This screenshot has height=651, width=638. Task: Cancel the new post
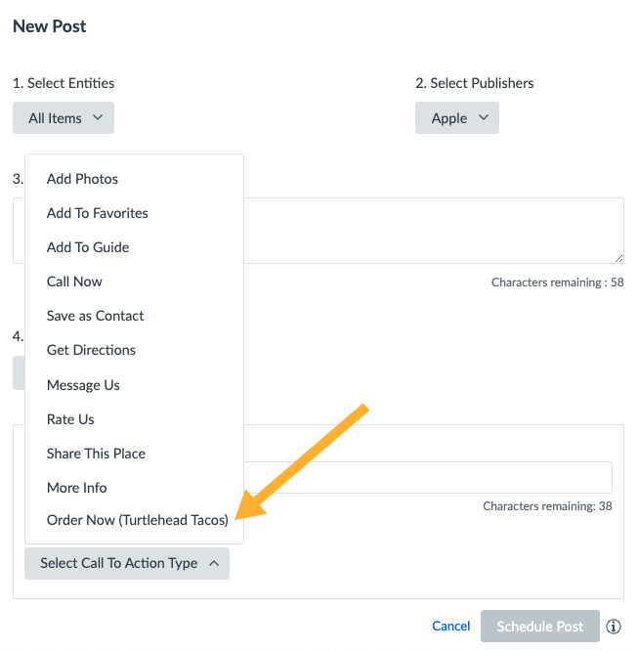[x=450, y=626]
